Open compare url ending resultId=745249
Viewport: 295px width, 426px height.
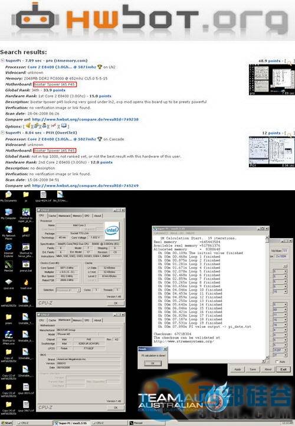point(85,186)
